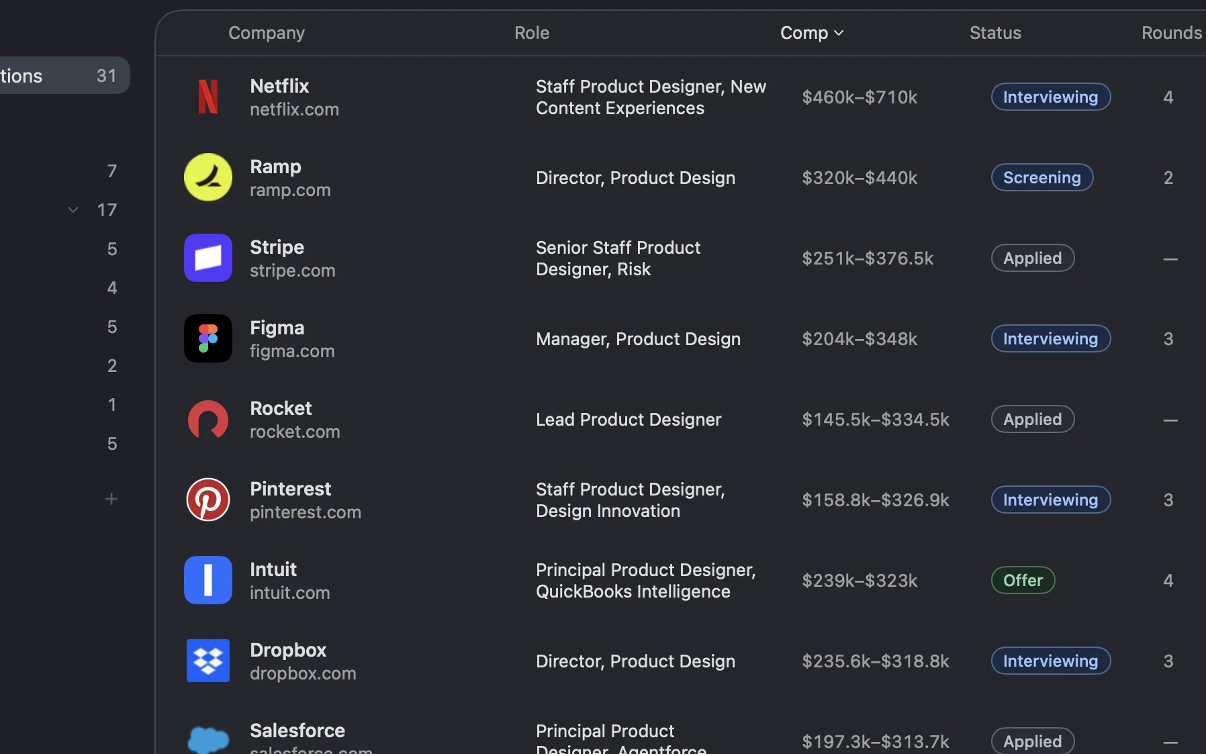Open the Applied status badge for Salesforce
This screenshot has width=1206, height=754.
[x=1033, y=741]
